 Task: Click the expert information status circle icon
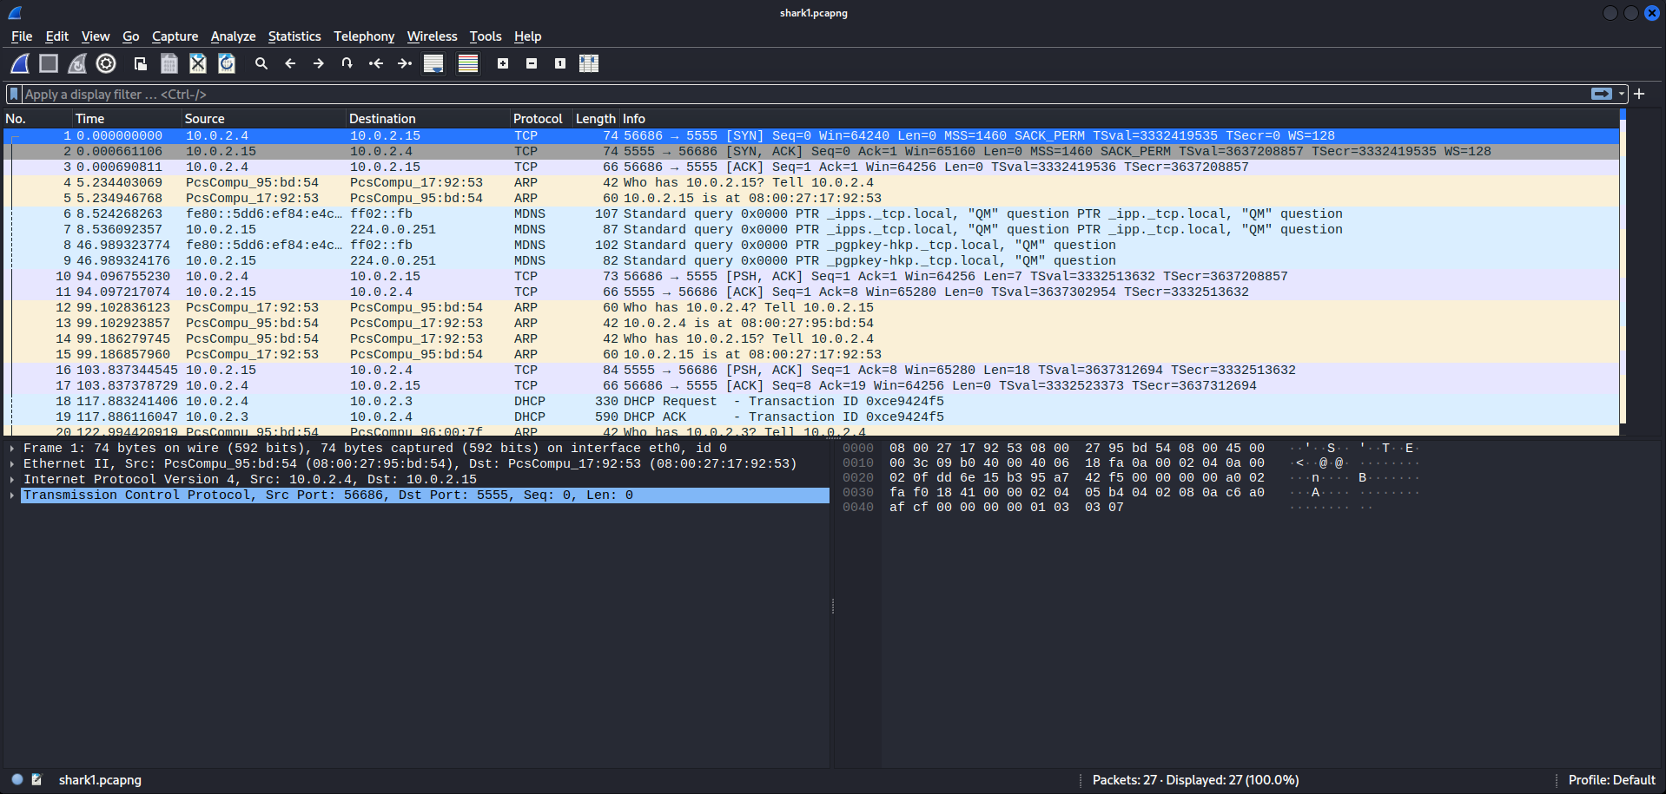tap(17, 779)
